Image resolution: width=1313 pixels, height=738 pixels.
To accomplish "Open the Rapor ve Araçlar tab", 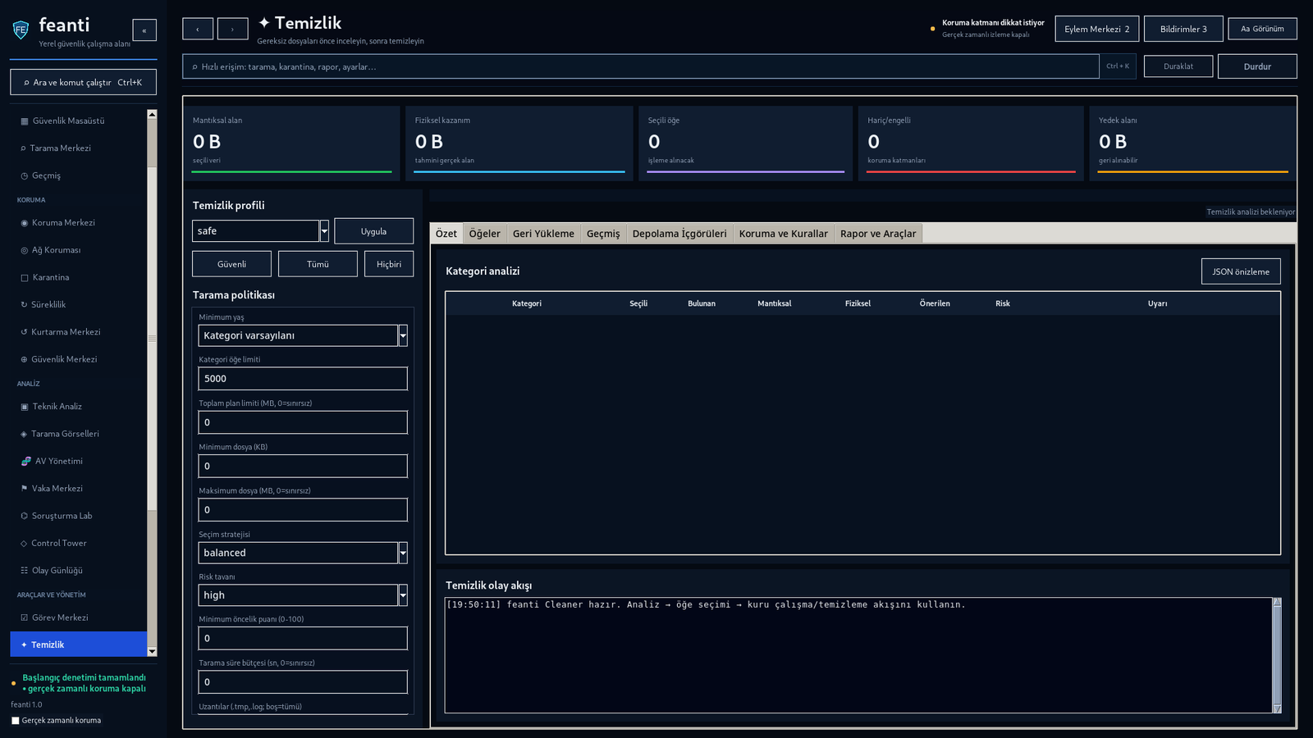I will coord(878,234).
